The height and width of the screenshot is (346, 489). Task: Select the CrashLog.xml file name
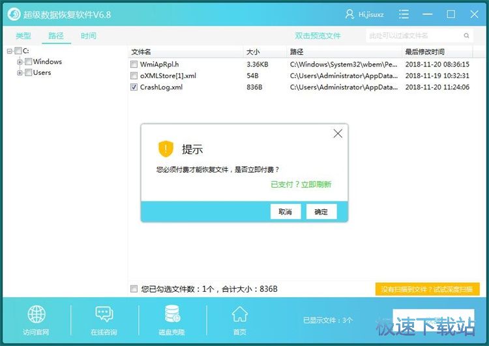pyautogui.click(x=161, y=87)
